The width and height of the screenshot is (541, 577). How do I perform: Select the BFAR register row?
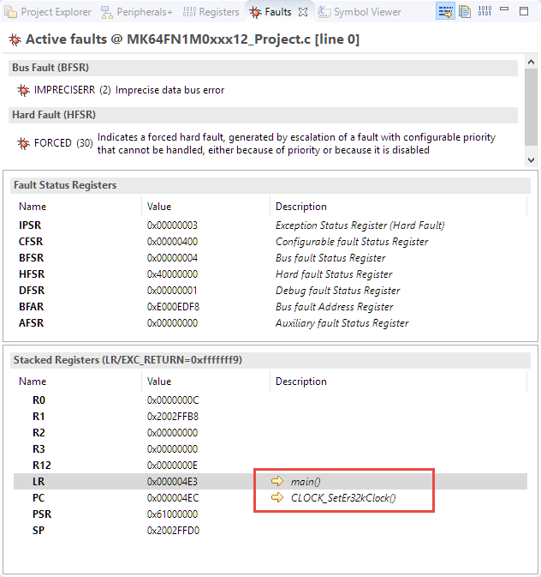pyautogui.click(x=31, y=307)
